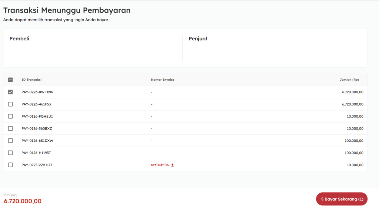
Task: Mark PAY-0126-H1193T for payment
Action: pyautogui.click(x=10, y=153)
